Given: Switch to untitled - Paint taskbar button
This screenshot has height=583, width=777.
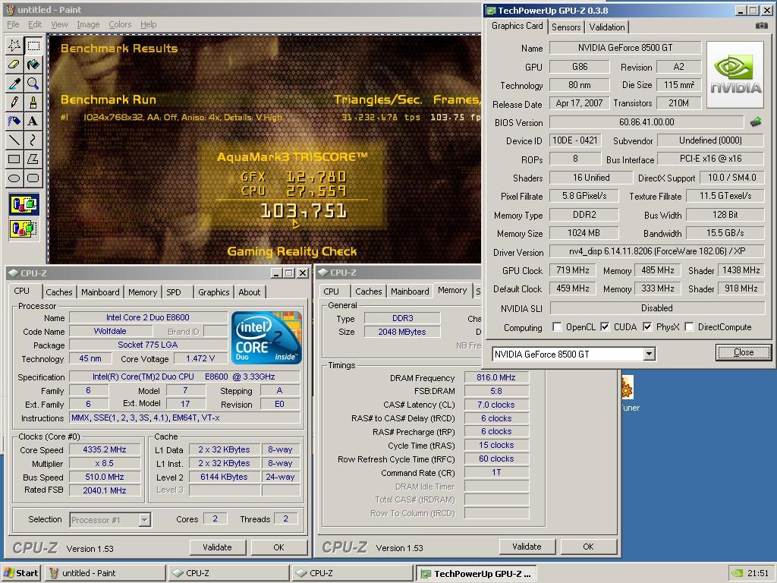Looking at the screenshot, I should (x=105, y=573).
